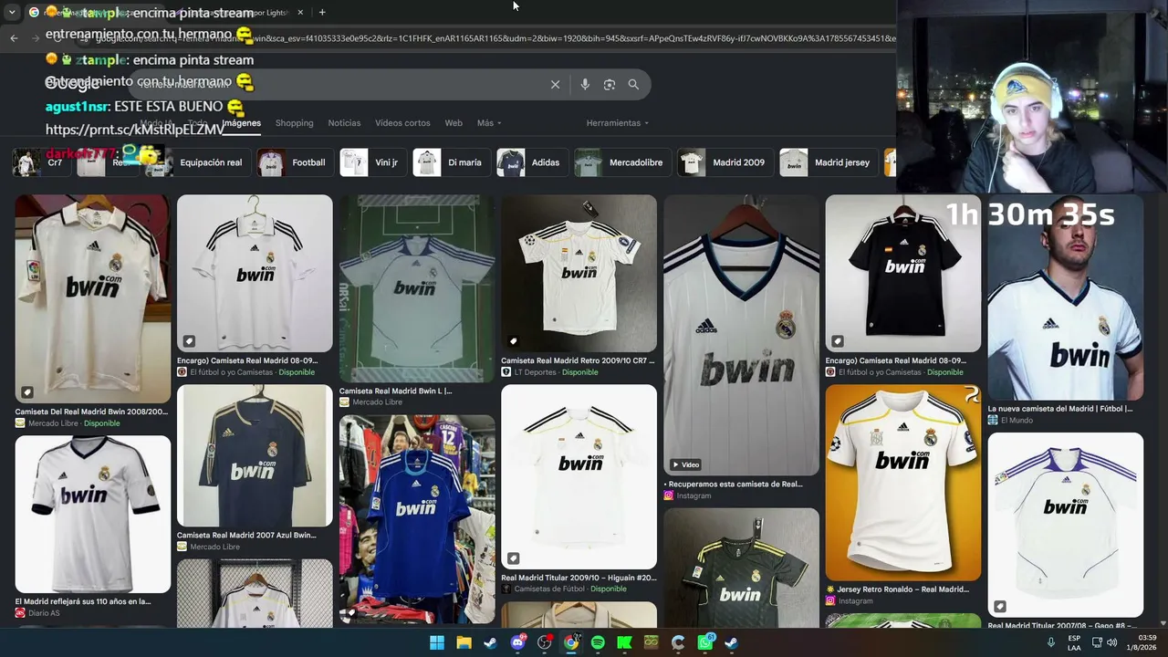Choose the Madrid jersey chip

pos(829,162)
